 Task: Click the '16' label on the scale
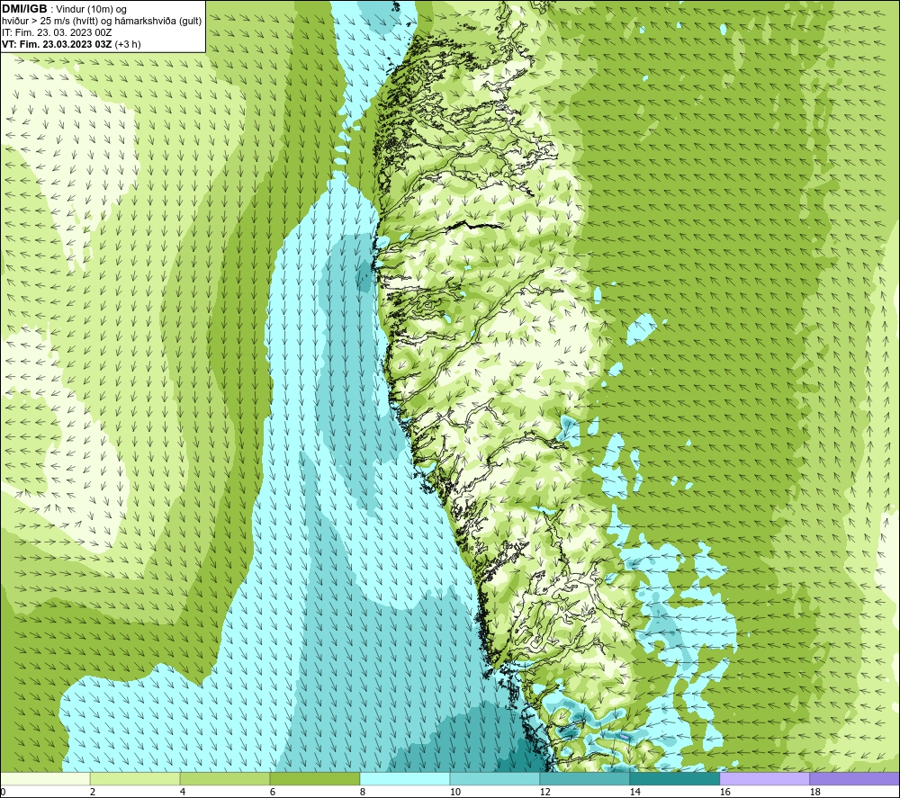724,792
